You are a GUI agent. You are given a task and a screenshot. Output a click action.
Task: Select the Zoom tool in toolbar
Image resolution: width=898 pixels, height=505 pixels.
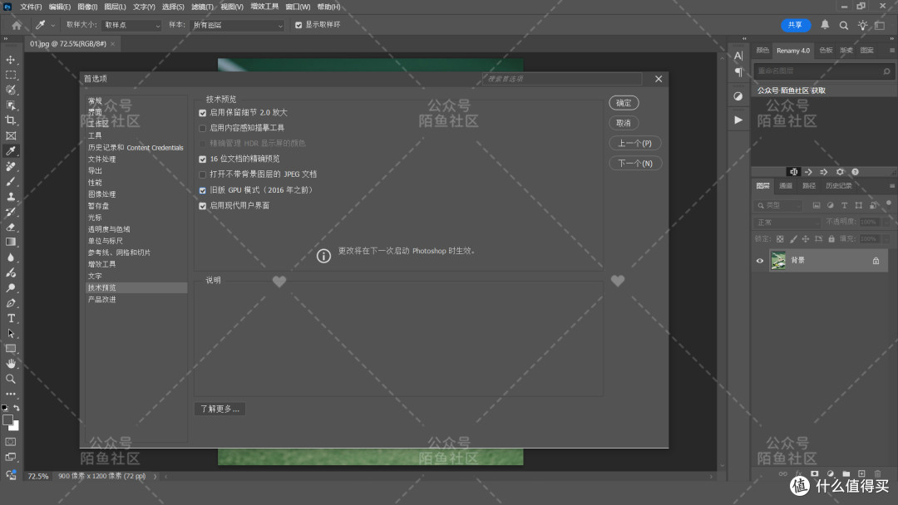tap(10, 379)
